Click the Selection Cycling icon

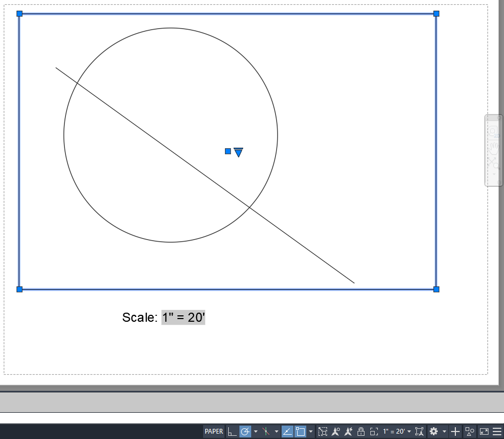(323, 432)
